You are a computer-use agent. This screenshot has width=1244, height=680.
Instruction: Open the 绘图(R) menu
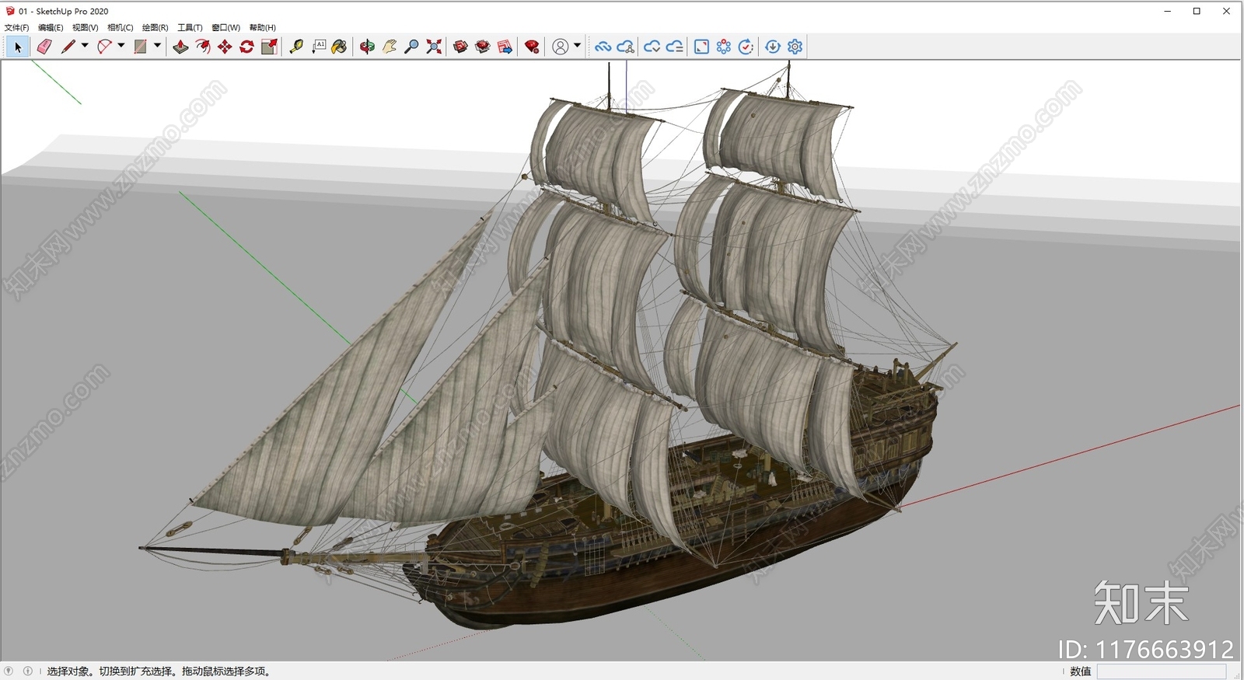[155, 28]
